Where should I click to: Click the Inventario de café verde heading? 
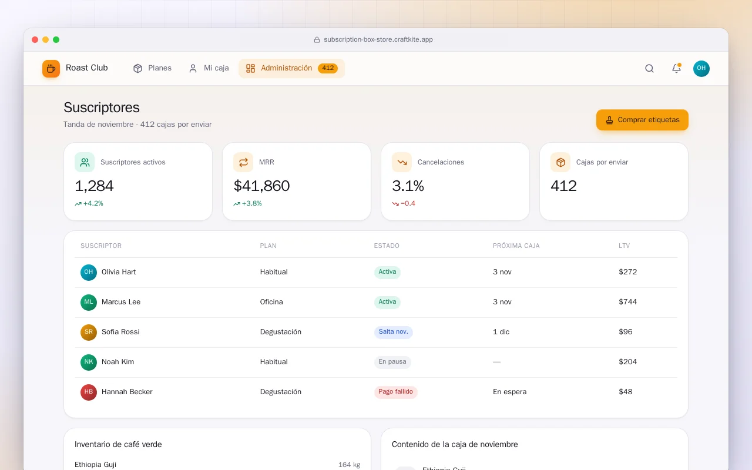pyautogui.click(x=118, y=445)
